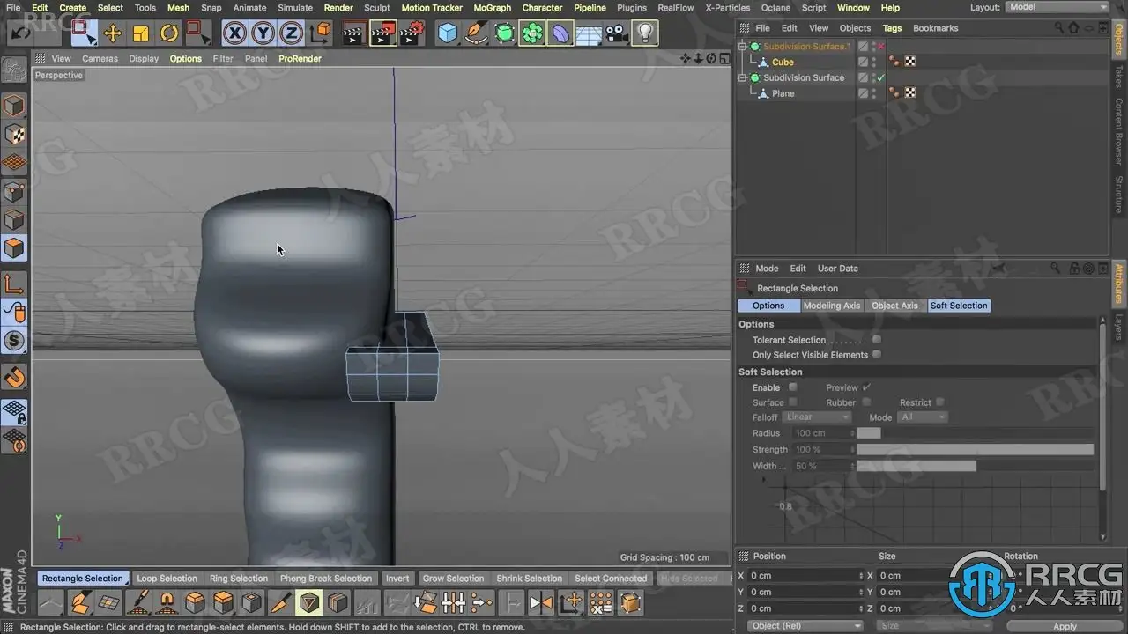Open the Falloff Linear dropdown
This screenshot has height=634, width=1128.
point(817,417)
